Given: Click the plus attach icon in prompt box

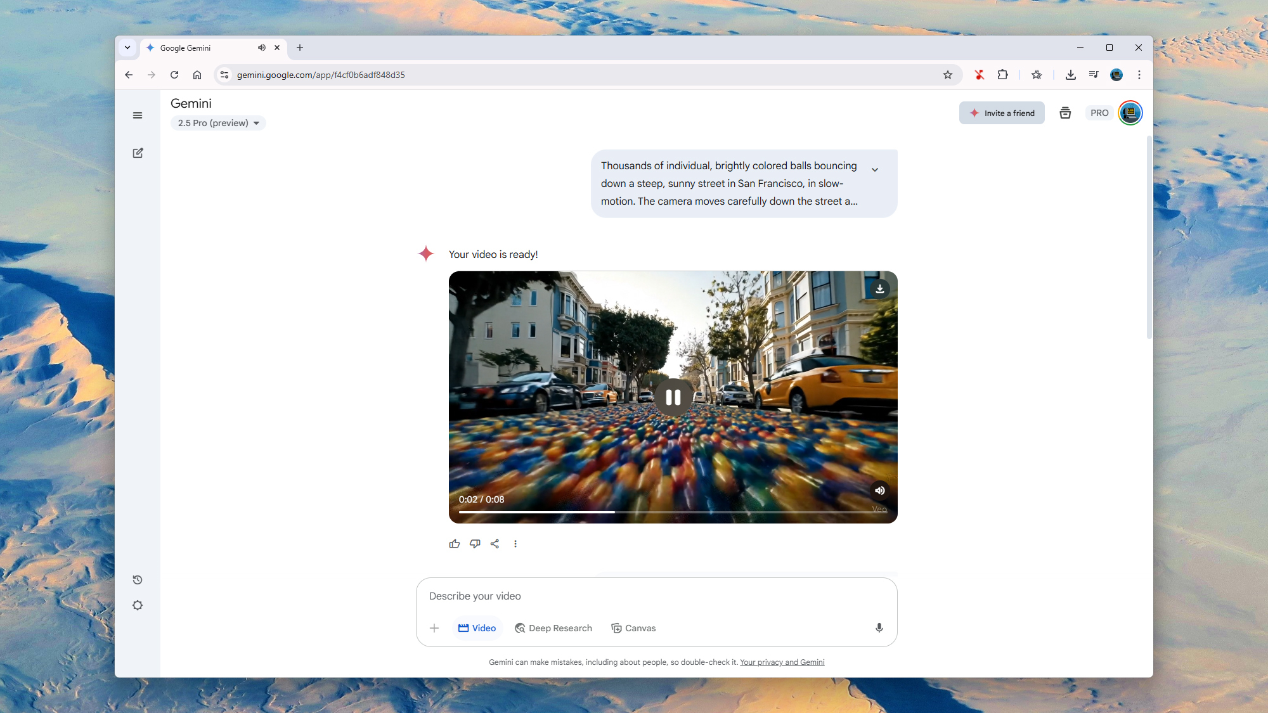Looking at the screenshot, I should coord(434,628).
